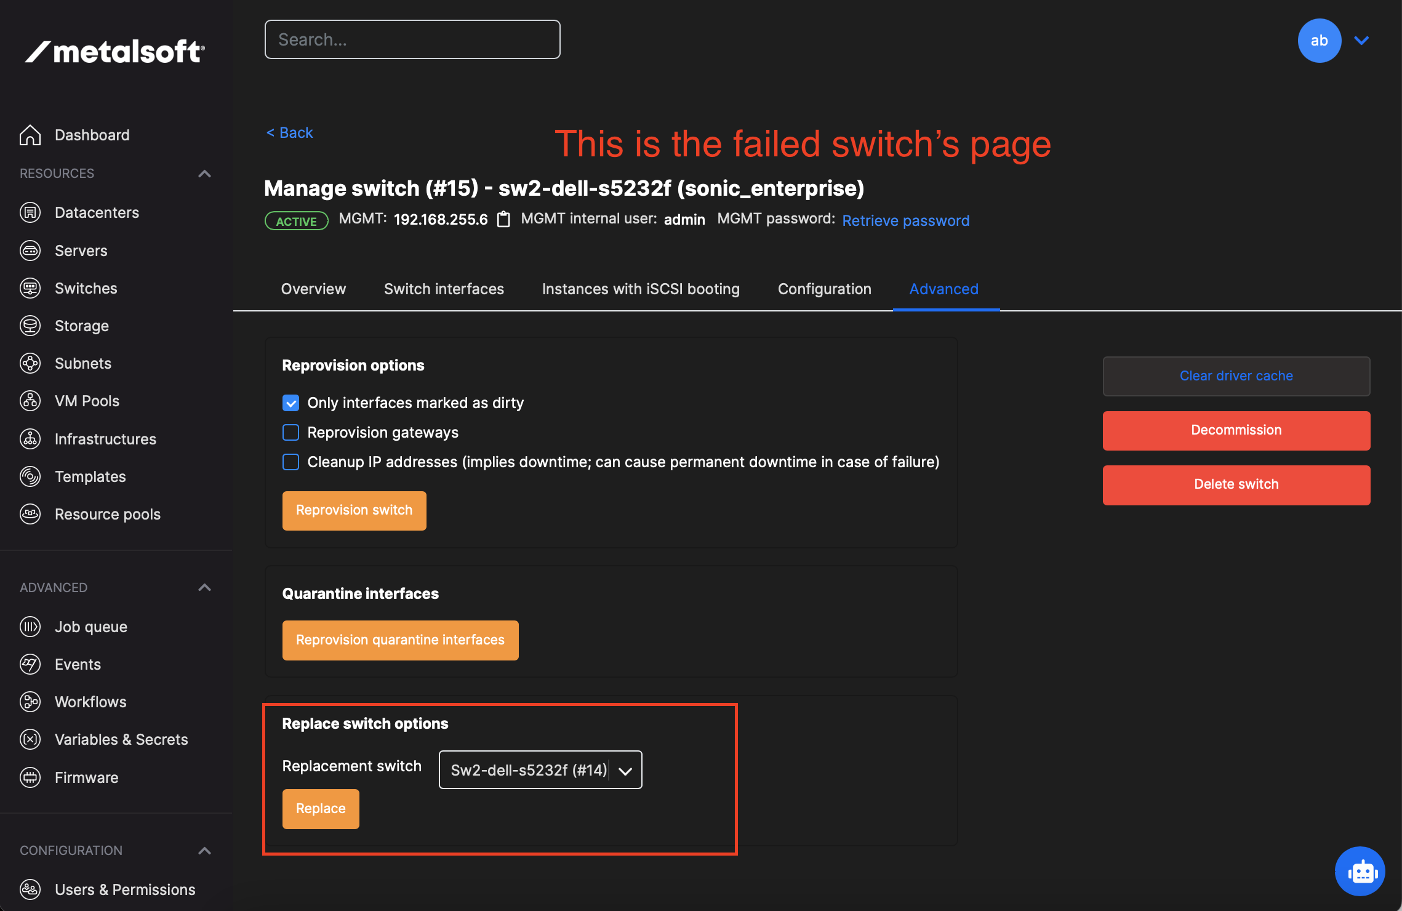This screenshot has width=1402, height=911.
Task: Click the Reprovision switch button
Action: (x=354, y=510)
